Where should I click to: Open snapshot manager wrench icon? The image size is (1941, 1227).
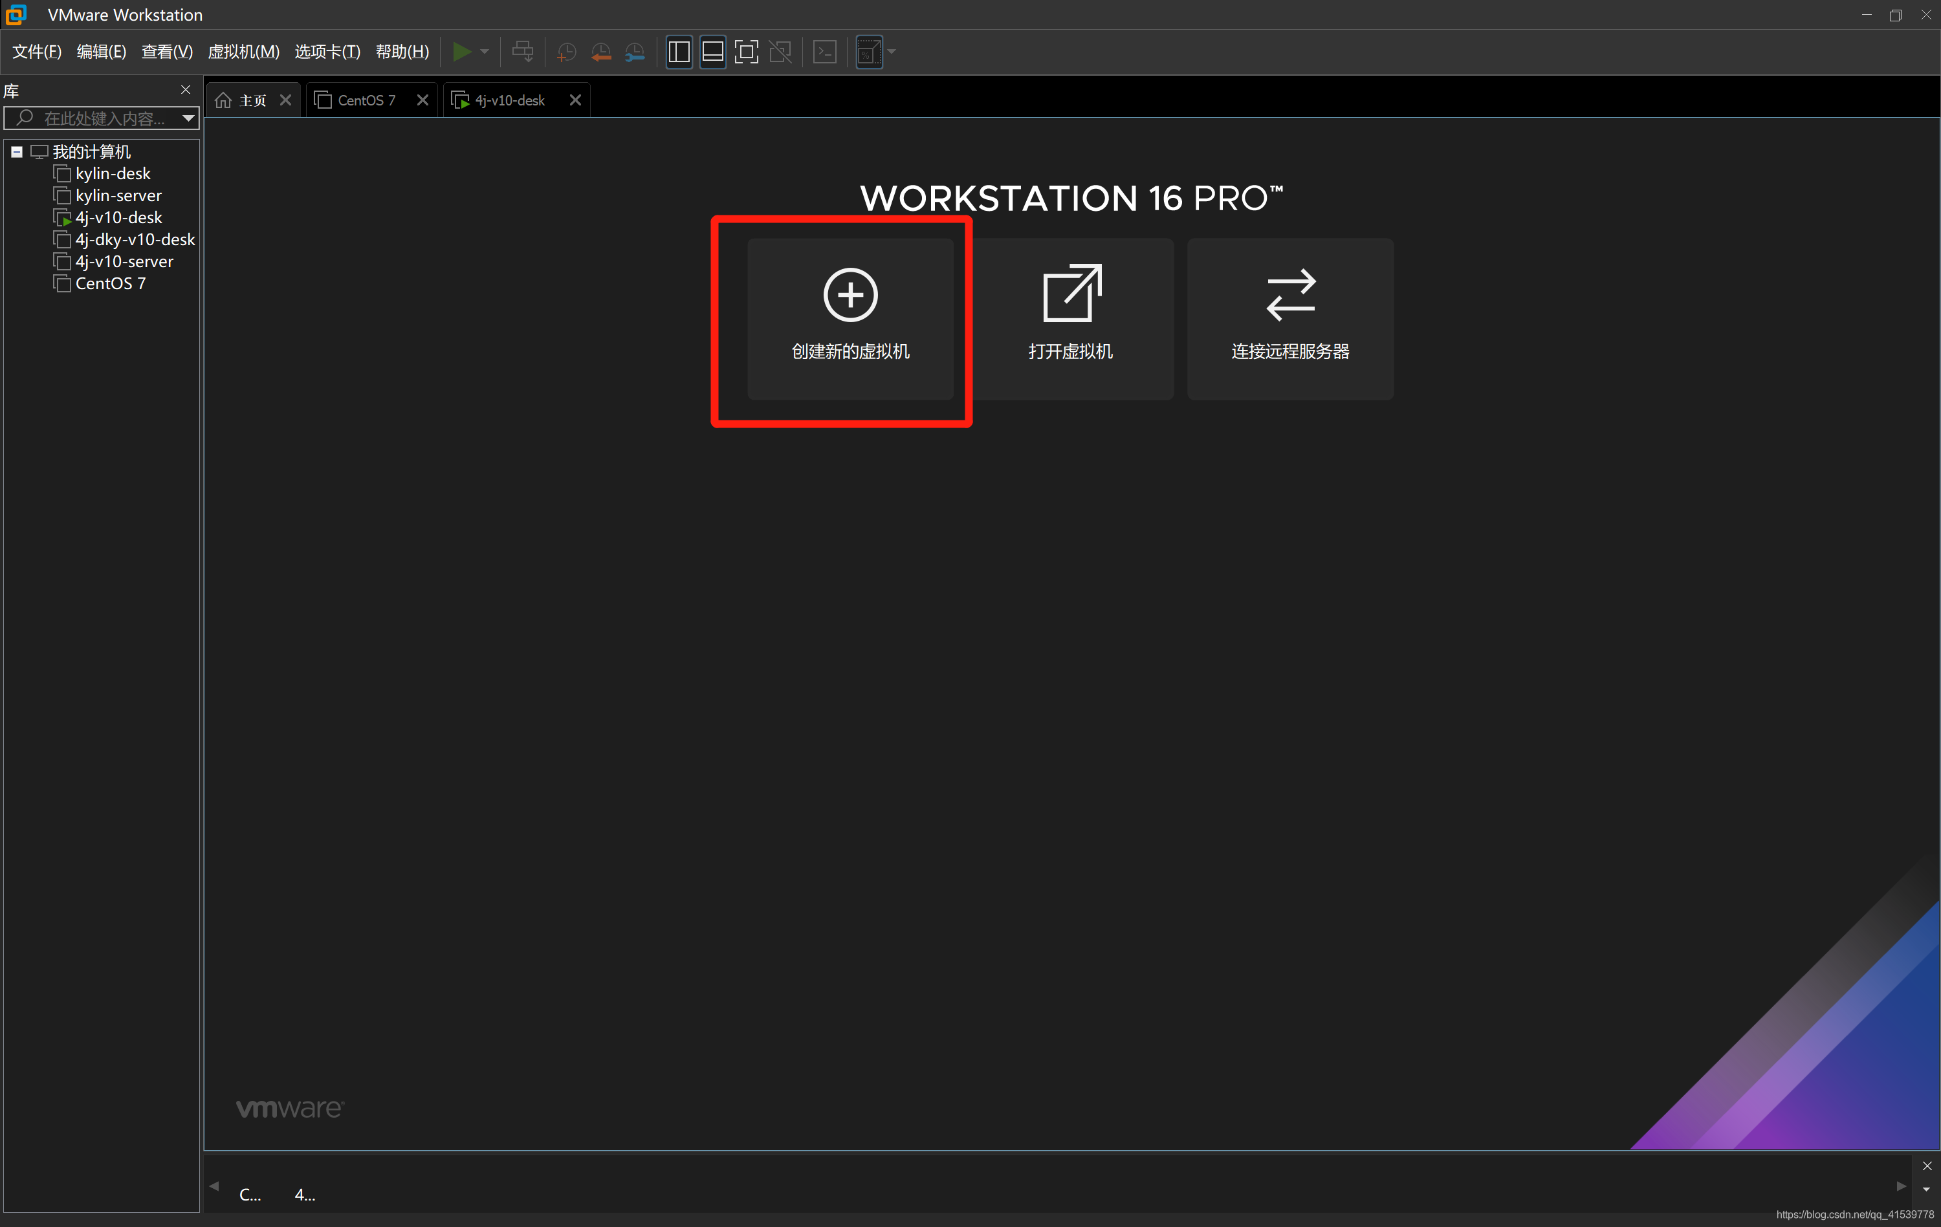point(635,52)
